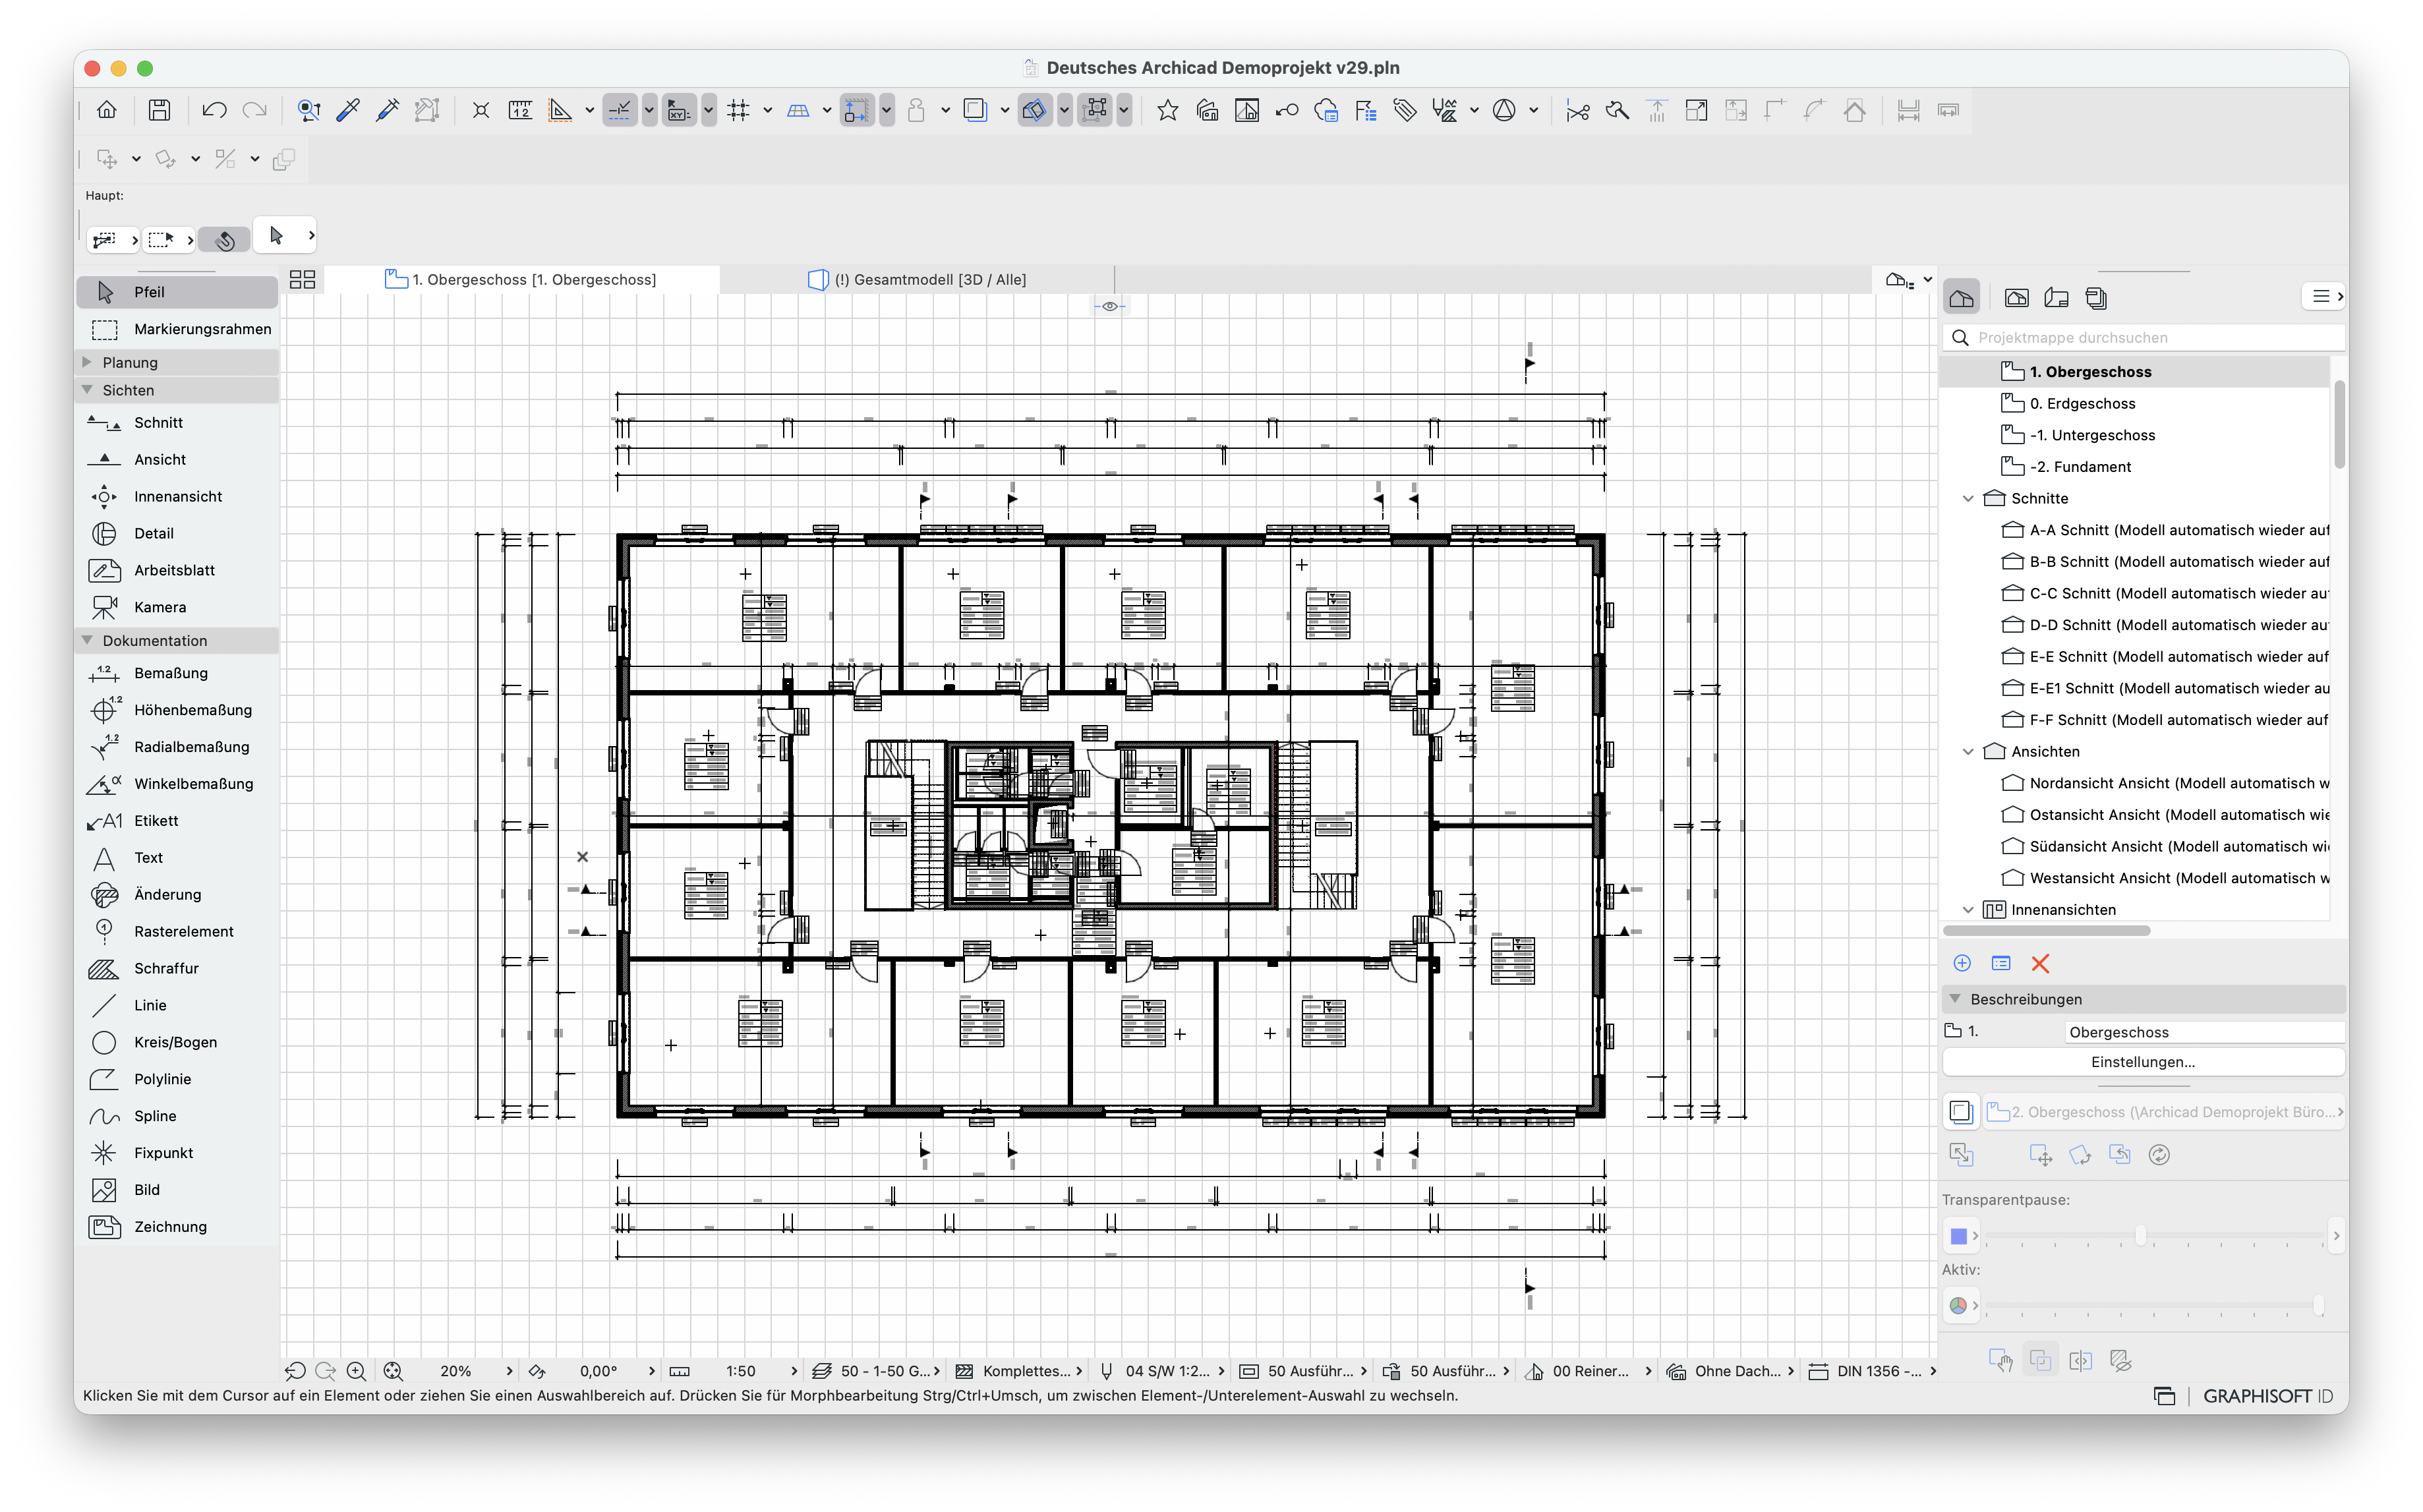Toggle the eye view indicator above canvas

pos(1109,306)
